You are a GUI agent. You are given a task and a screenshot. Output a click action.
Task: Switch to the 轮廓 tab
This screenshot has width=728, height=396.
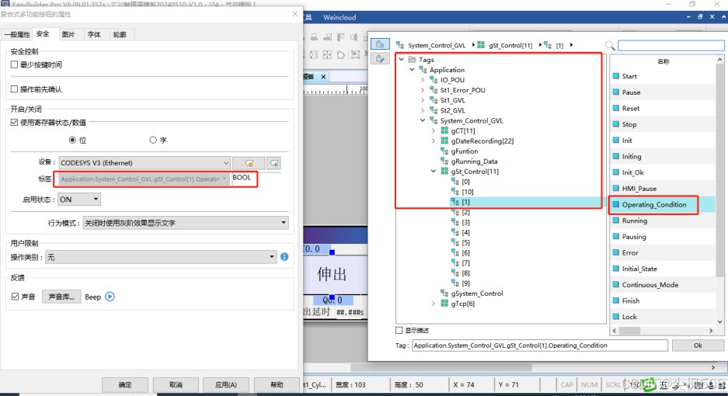120,34
